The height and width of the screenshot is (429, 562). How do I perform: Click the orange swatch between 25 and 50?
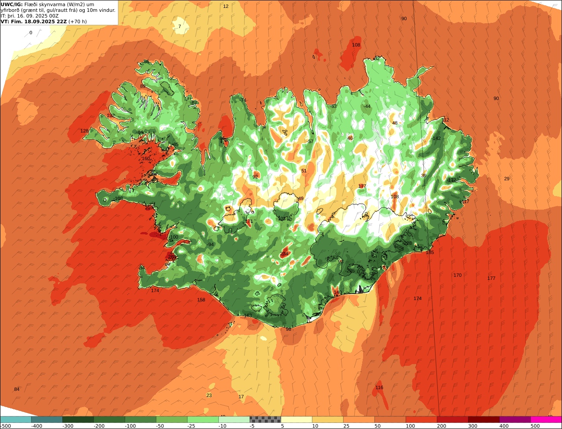359,419
